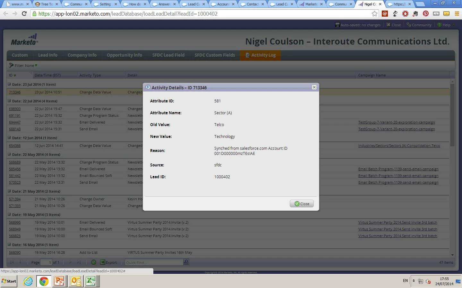The width and height of the screenshot is (462, 288).
Task: Switch to the Setting browser tab
Action: click(x=104, y=4)
